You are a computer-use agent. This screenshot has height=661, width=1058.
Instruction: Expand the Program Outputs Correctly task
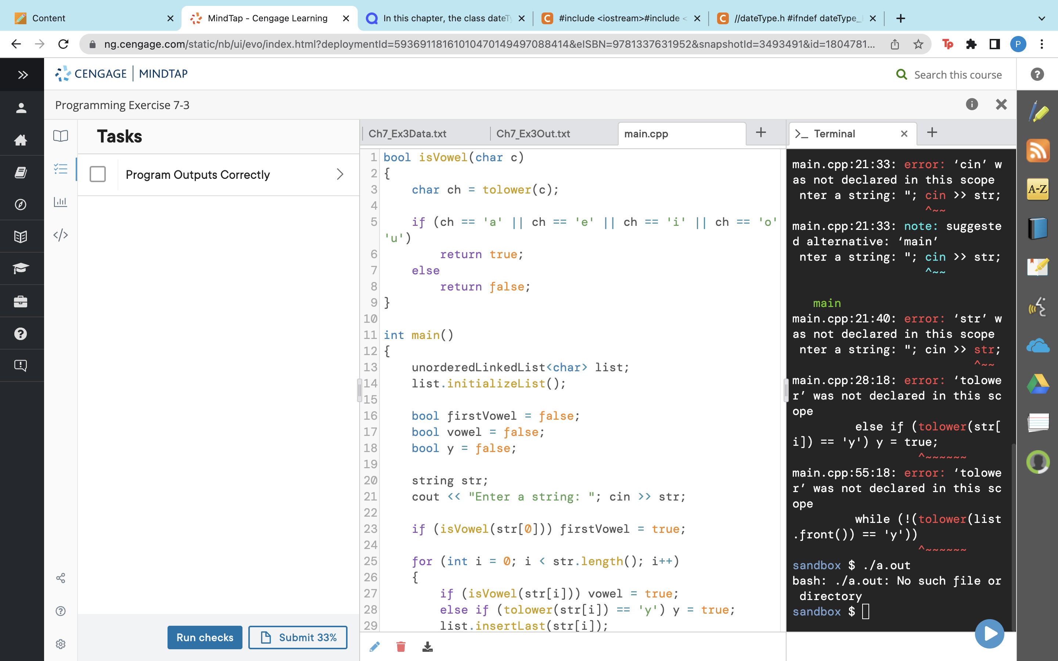pyautogui.click(x=340, y=174)
